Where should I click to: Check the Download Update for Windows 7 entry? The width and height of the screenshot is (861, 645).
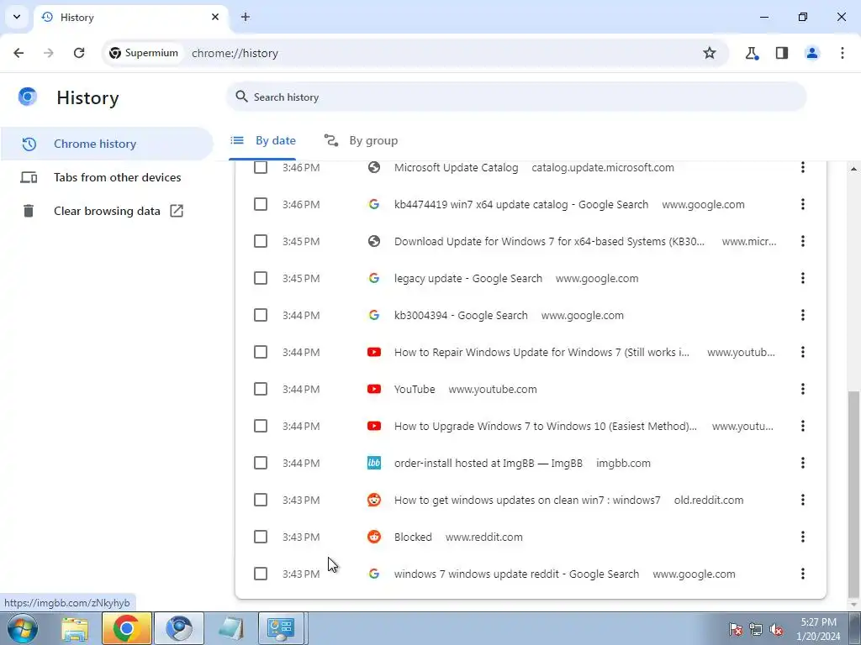click(x=261, y=241)
